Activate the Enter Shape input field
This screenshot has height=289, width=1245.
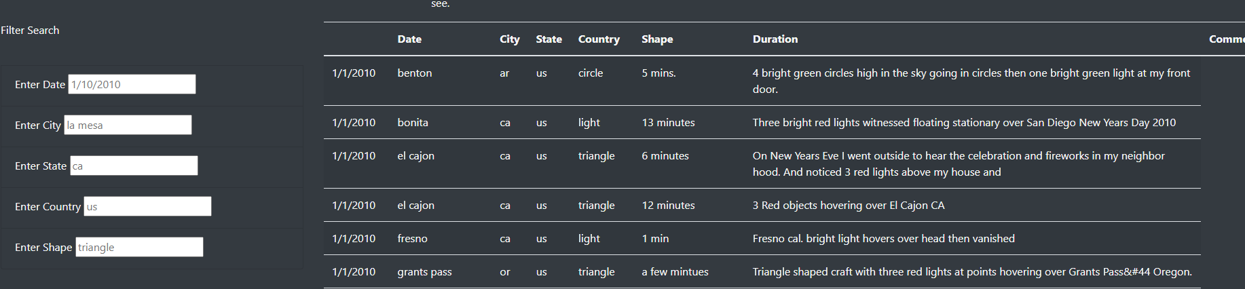(139, 247)
